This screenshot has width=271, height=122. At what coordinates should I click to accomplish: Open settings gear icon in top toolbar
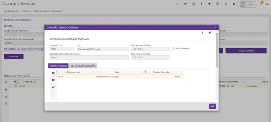pyautogui.click(x=234, y=4)
